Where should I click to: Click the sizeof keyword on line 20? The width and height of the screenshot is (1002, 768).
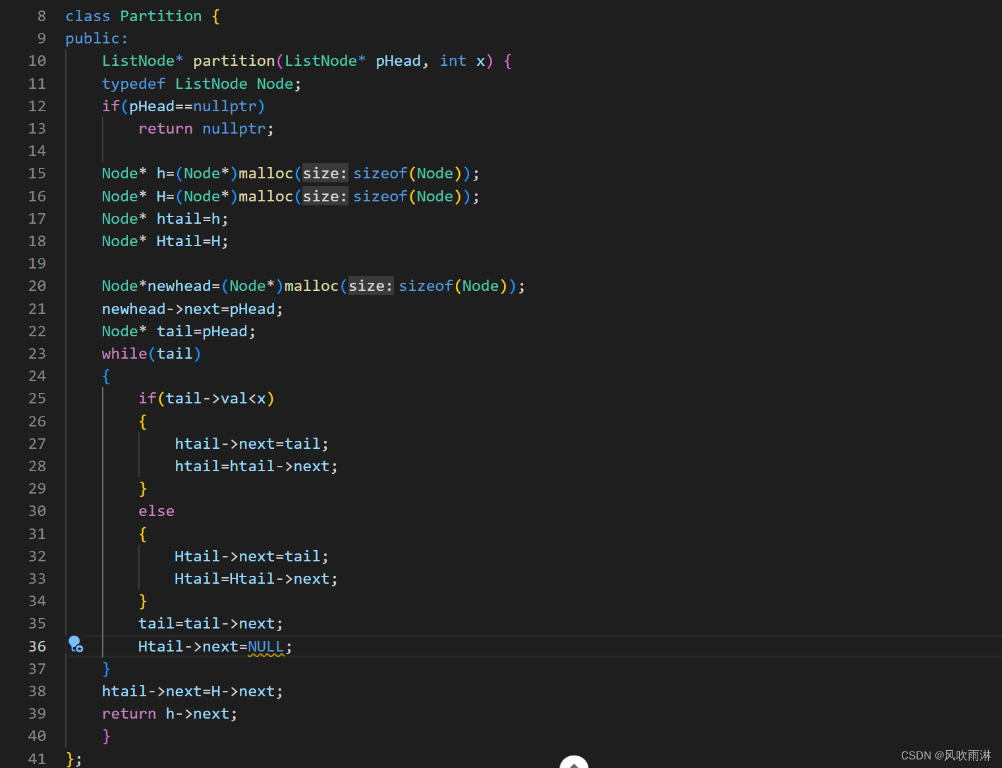(426, 286)
